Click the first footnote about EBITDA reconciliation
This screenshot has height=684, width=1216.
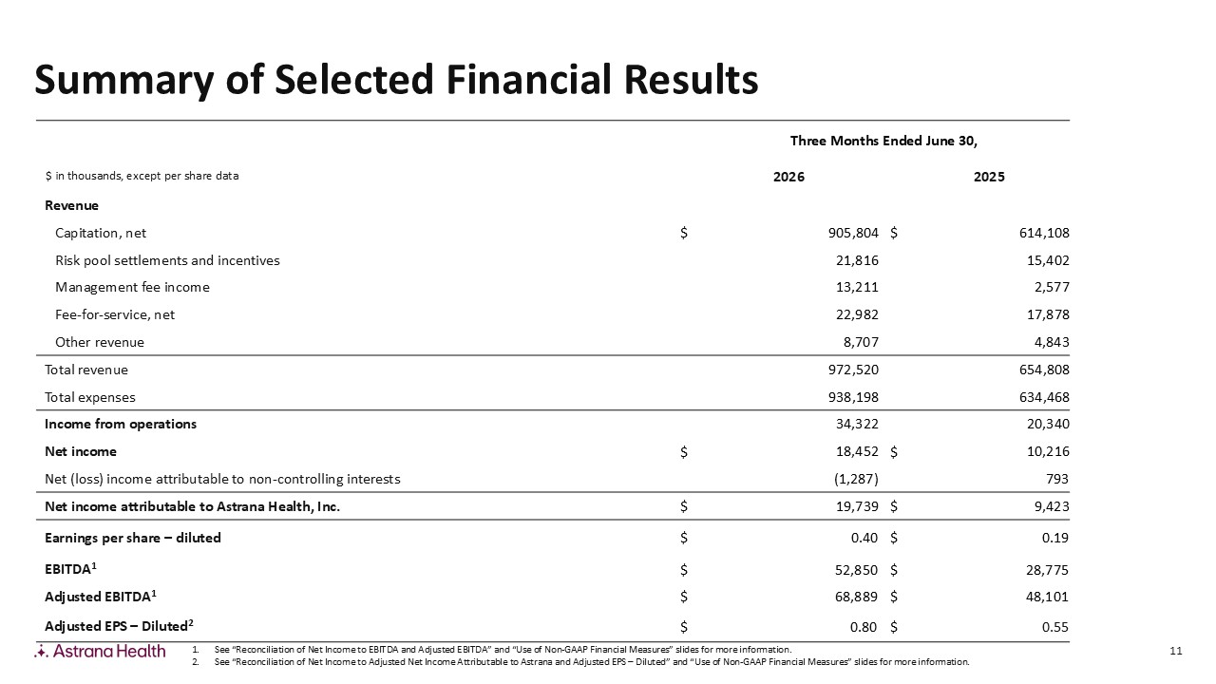503,650
